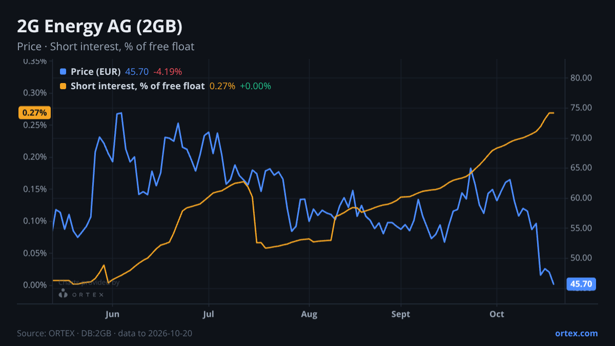Click the price value 45.70 in legend

137,72
